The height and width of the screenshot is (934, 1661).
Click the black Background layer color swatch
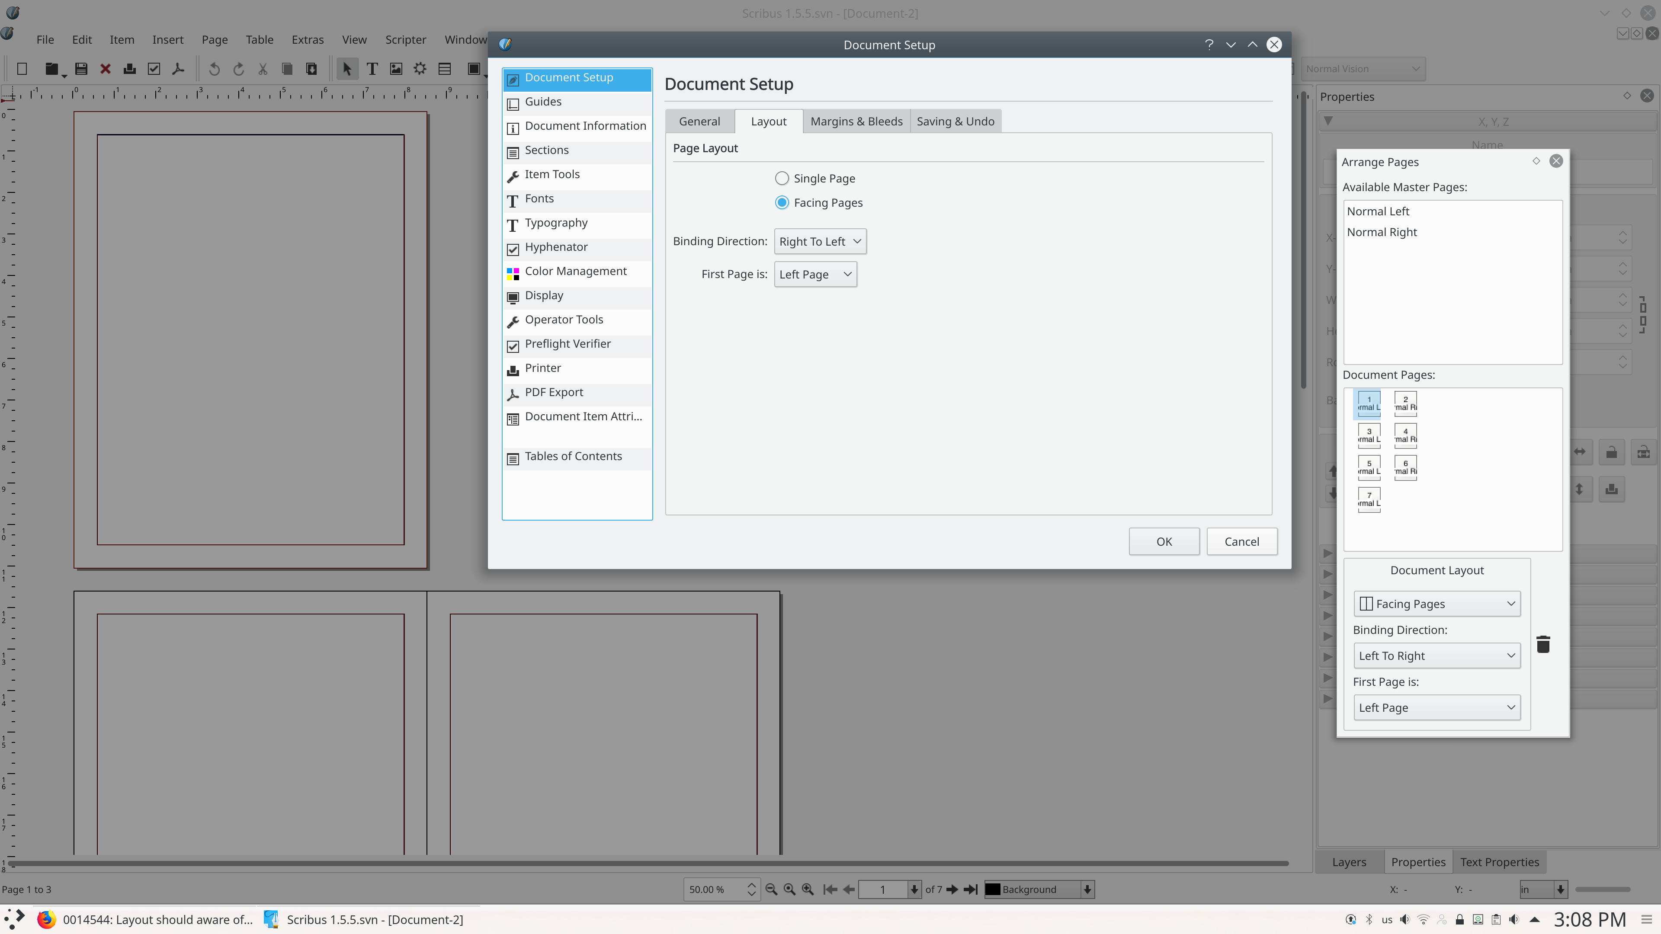993,889
